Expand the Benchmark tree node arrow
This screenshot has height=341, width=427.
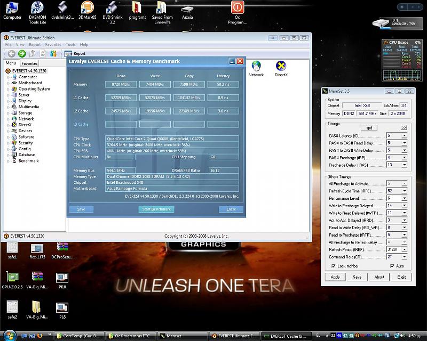[x=8, y=161]
